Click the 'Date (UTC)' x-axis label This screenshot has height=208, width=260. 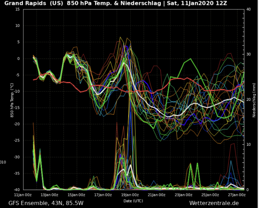click(x=133, y=201)
